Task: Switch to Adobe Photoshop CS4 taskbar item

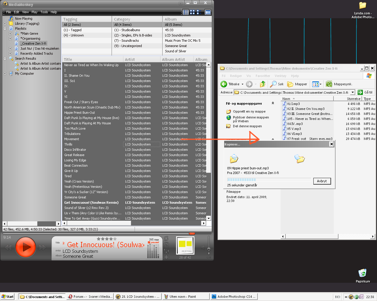Action: [x=234, y=297]
